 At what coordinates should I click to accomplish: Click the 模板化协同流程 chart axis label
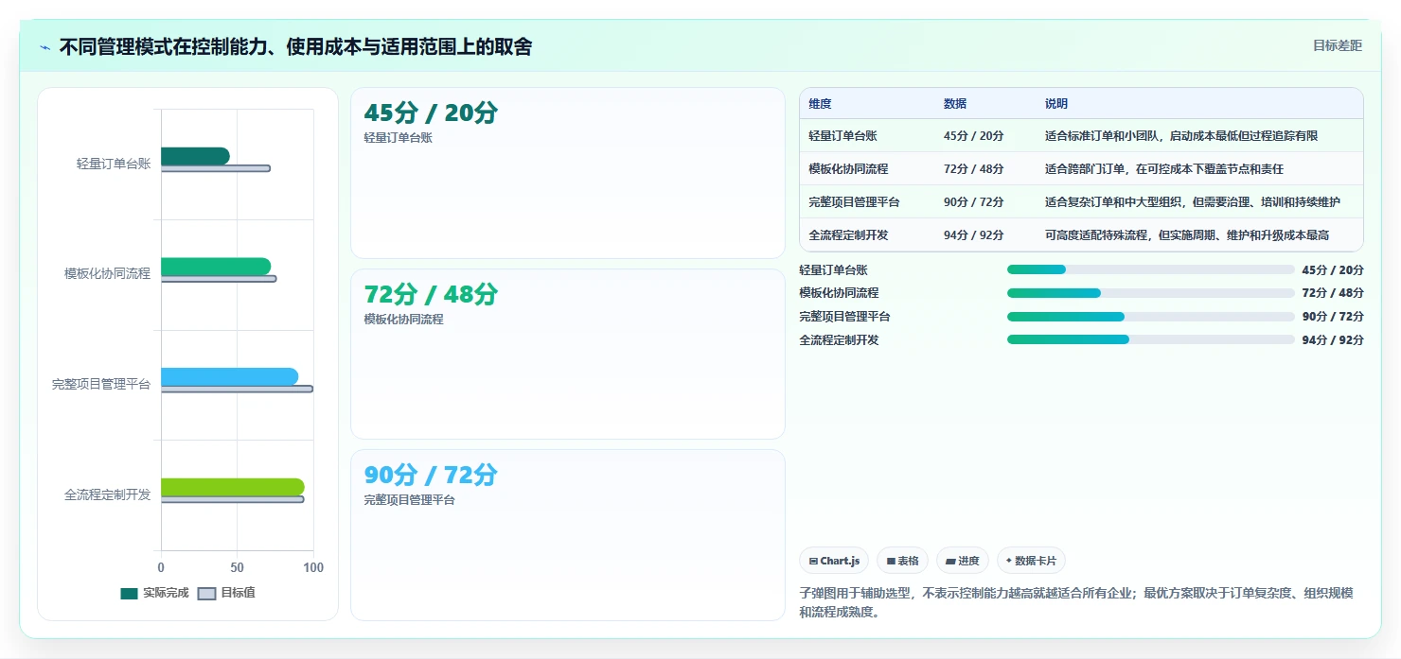(107, 273)
